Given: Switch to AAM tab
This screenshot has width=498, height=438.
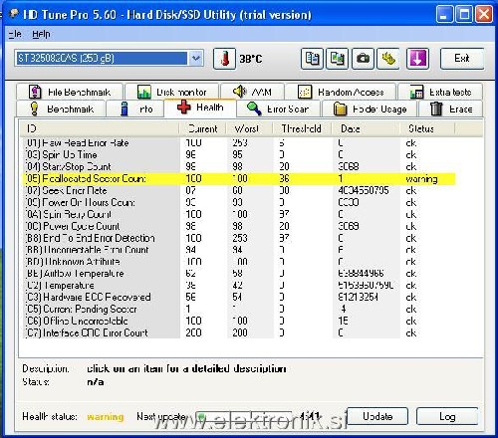Looking at the screenshot, I should pos(252,92).
